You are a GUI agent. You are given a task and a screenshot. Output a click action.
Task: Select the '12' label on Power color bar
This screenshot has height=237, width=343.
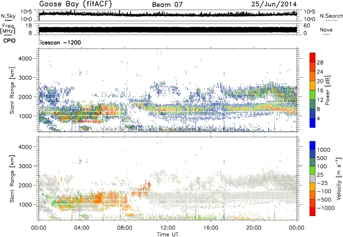click(320, 100)
